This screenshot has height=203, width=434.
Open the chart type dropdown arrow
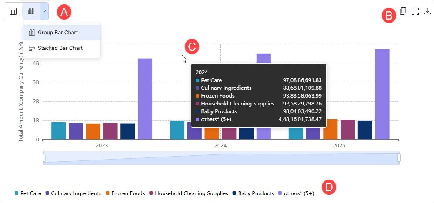44,11
